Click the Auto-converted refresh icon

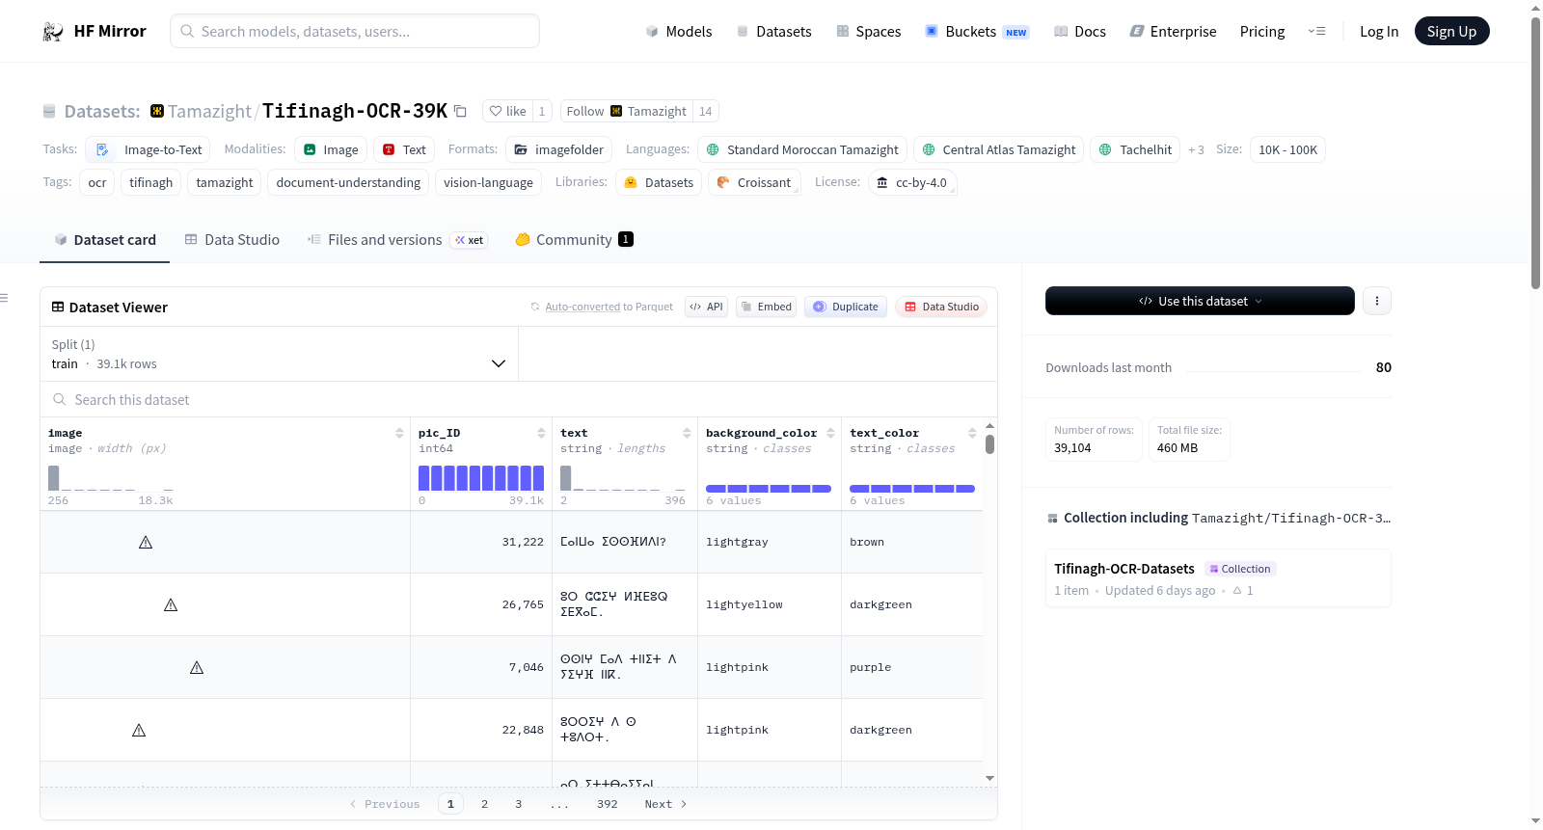click(x=535, y=308)
